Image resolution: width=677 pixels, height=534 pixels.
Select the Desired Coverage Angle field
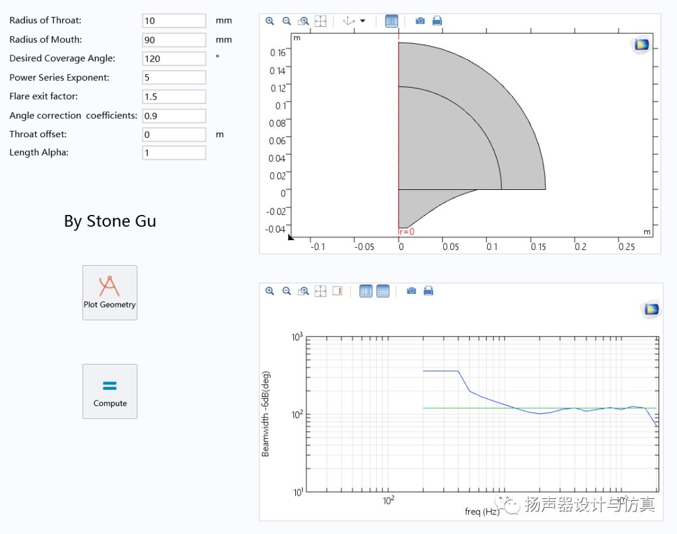(x=174, y=59)
